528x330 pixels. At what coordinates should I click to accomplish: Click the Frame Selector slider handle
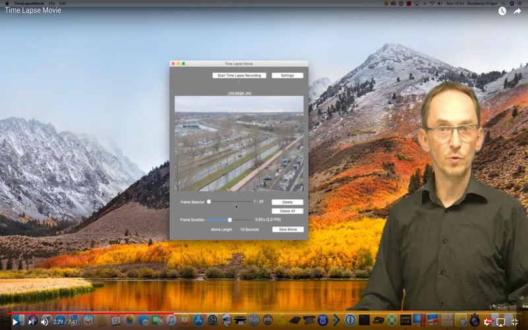[x=209, y=202]
